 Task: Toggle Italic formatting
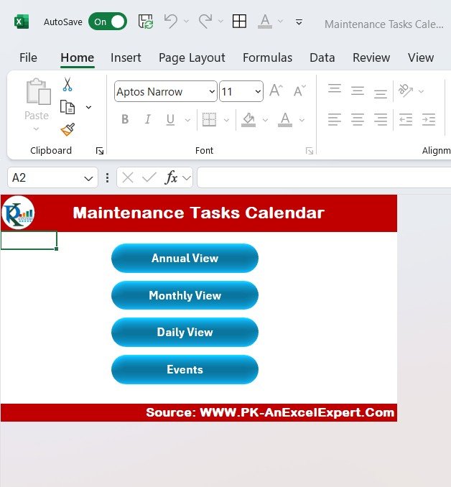click(148, 119)
